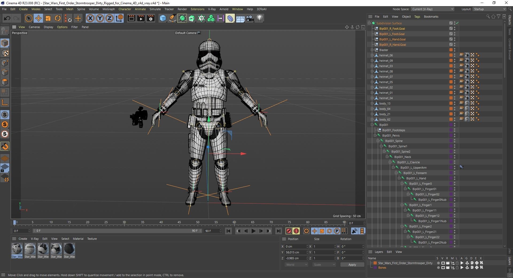The height and width of the screenshot is (278, 513).
Task: Open the Scale size-mode dropdown
Action: [x=324, y=265]
